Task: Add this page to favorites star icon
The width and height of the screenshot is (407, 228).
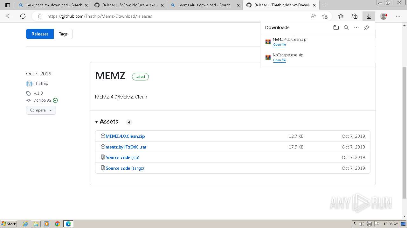Action: click(x=325, y=16)
